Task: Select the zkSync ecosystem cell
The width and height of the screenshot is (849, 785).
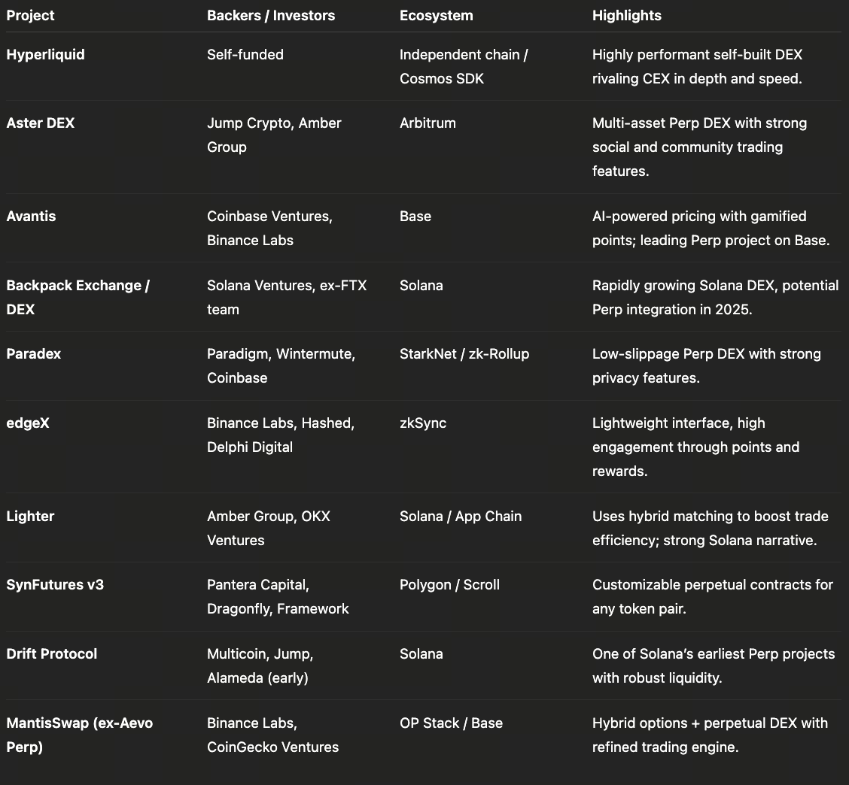Action: (423, 423)
